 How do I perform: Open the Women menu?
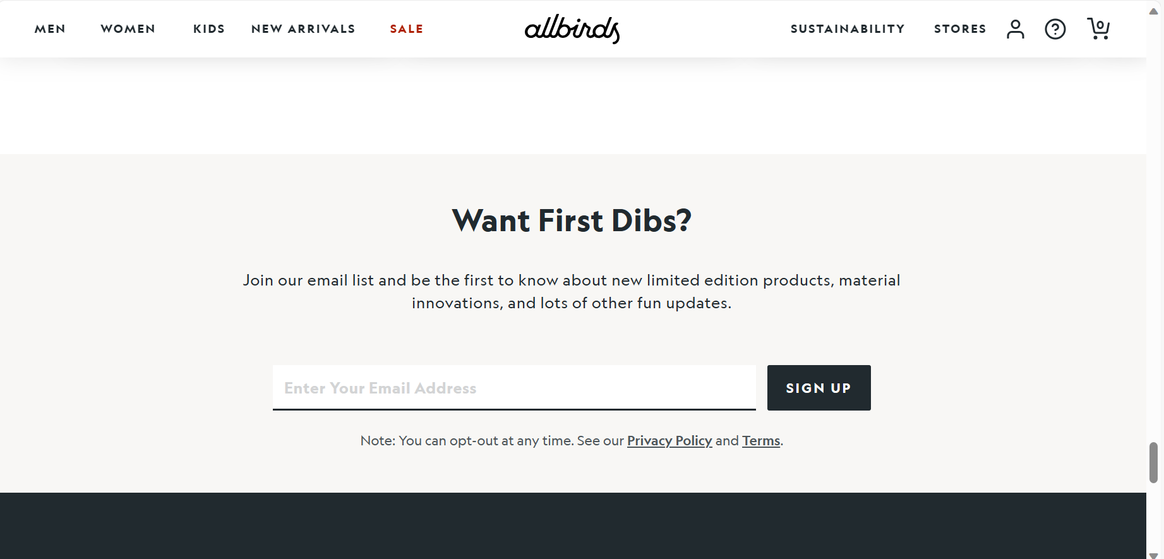pos(128,29)
